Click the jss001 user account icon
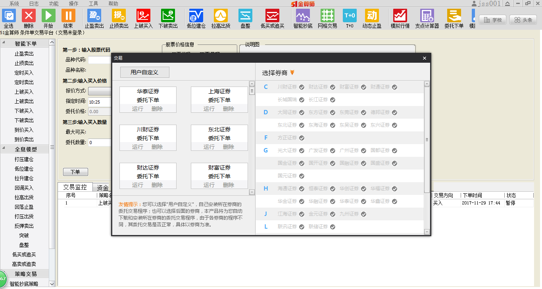This screenshot has height=289, width=542. [x=474, y=4]
